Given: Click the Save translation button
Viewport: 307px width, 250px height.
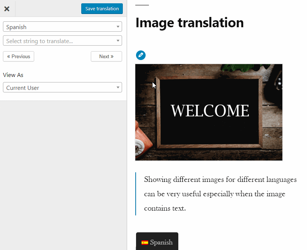Looking at the screenshot, I should point(102,8).
